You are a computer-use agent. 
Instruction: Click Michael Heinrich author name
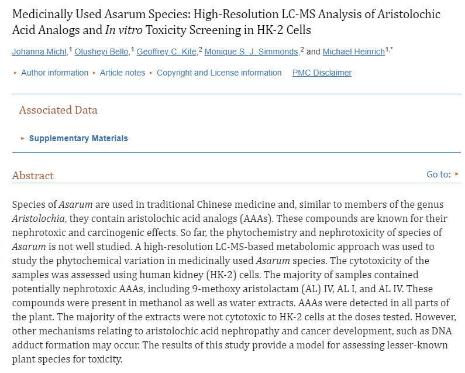coord(353,52)
